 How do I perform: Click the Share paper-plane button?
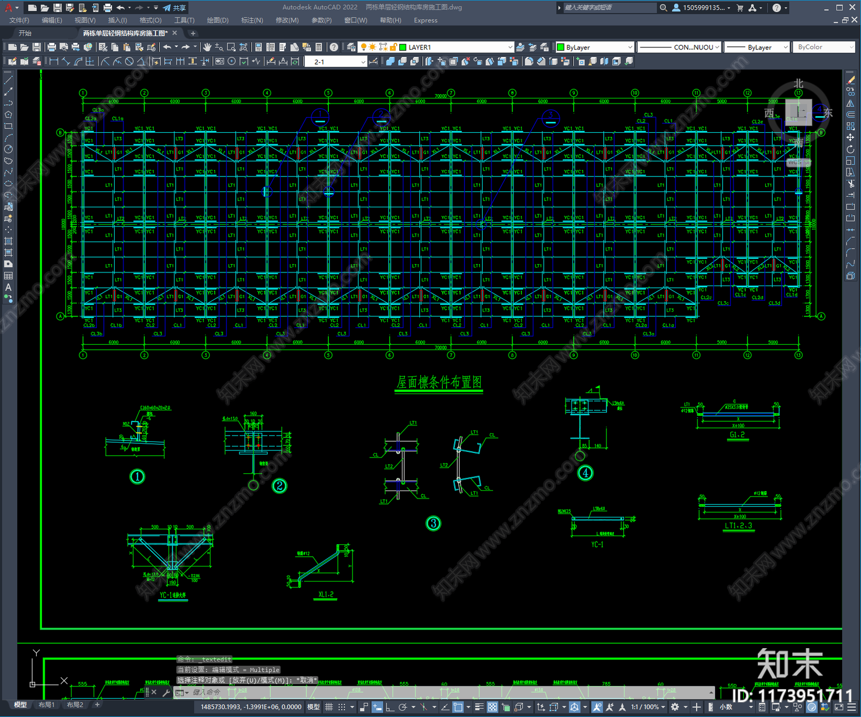174,8
